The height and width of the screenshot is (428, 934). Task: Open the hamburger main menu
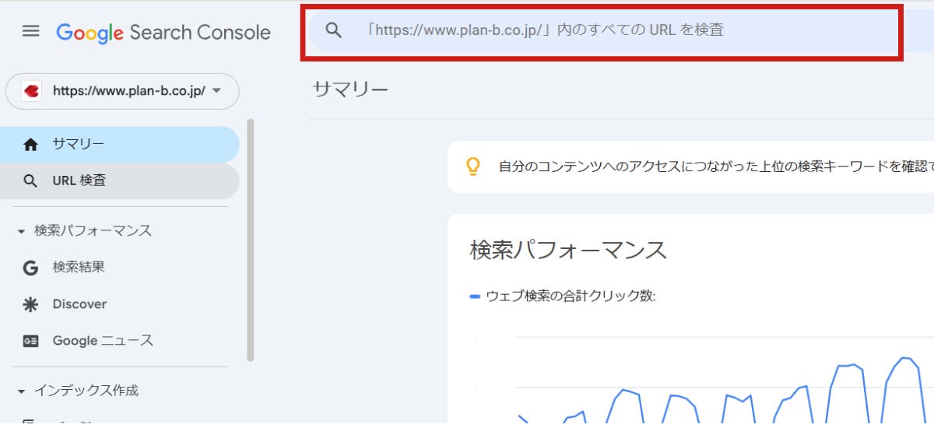(30, 31)
